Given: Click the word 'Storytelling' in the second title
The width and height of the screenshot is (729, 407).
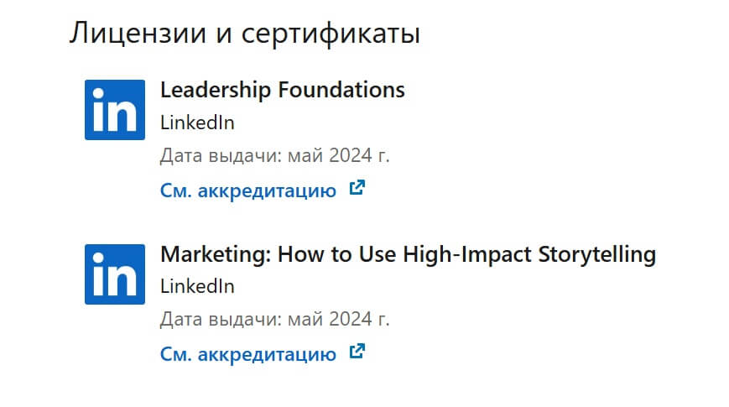Looking at the screenshot, I should coord(597,255).
